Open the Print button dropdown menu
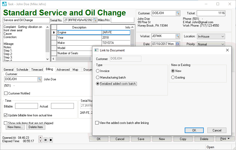236x150 pixels. pos(229,139)
